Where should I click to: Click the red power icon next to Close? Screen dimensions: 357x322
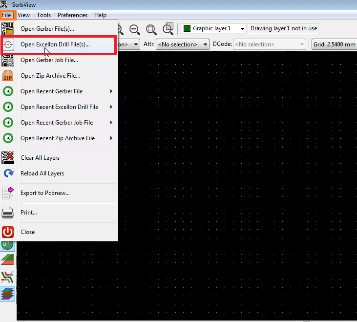point(8,232)
